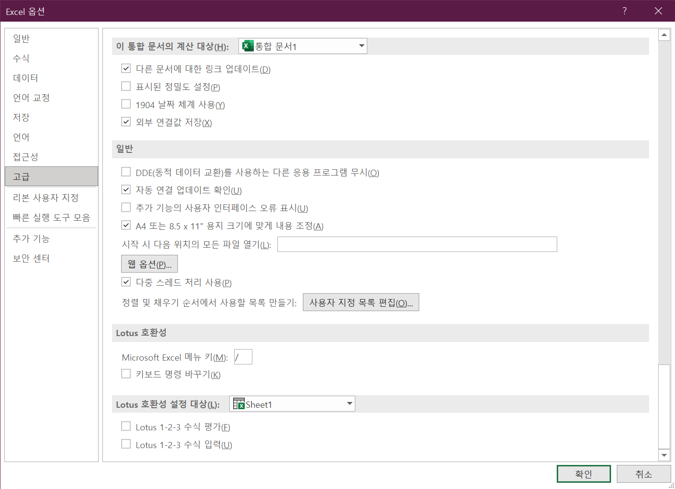Confirm with the 확인 button
Screen dimensions: 675x489
(584, 474)
